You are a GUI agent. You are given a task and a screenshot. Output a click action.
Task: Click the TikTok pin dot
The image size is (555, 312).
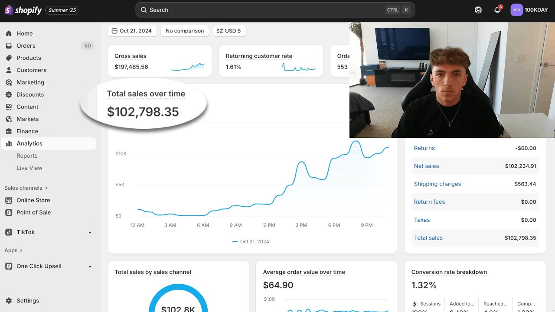[90, 233]
